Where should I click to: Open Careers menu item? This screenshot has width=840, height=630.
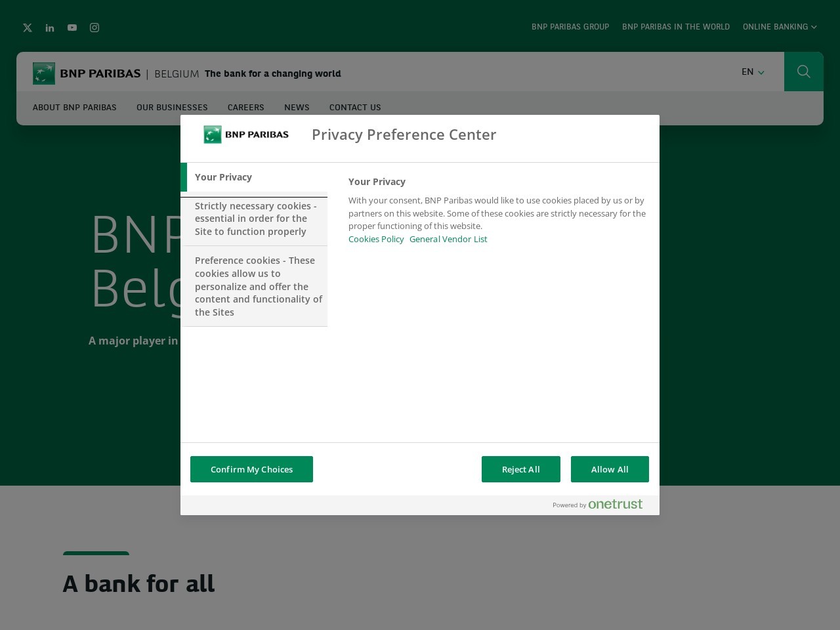click(x=246, y=107)
